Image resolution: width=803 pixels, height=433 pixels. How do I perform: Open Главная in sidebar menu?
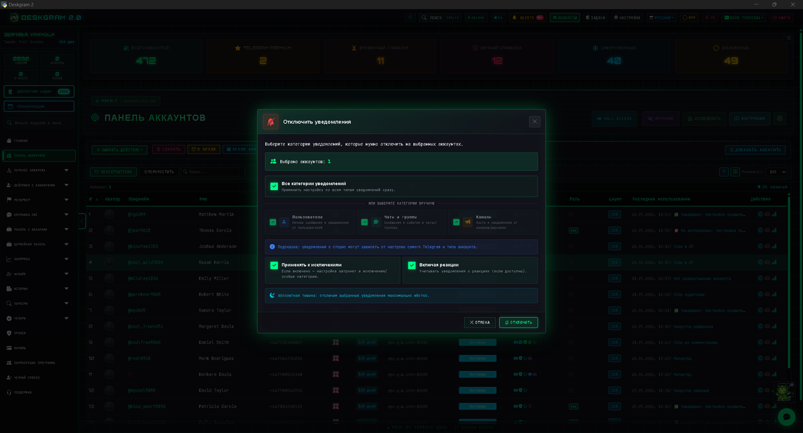(39, 141)
